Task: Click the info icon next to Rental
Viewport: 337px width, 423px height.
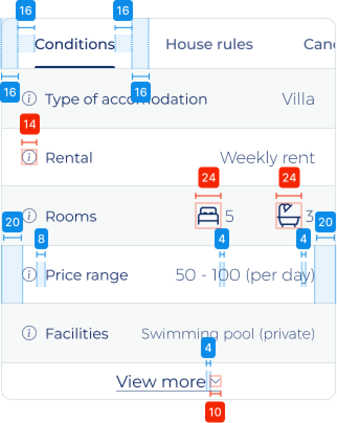Action: 30,157
